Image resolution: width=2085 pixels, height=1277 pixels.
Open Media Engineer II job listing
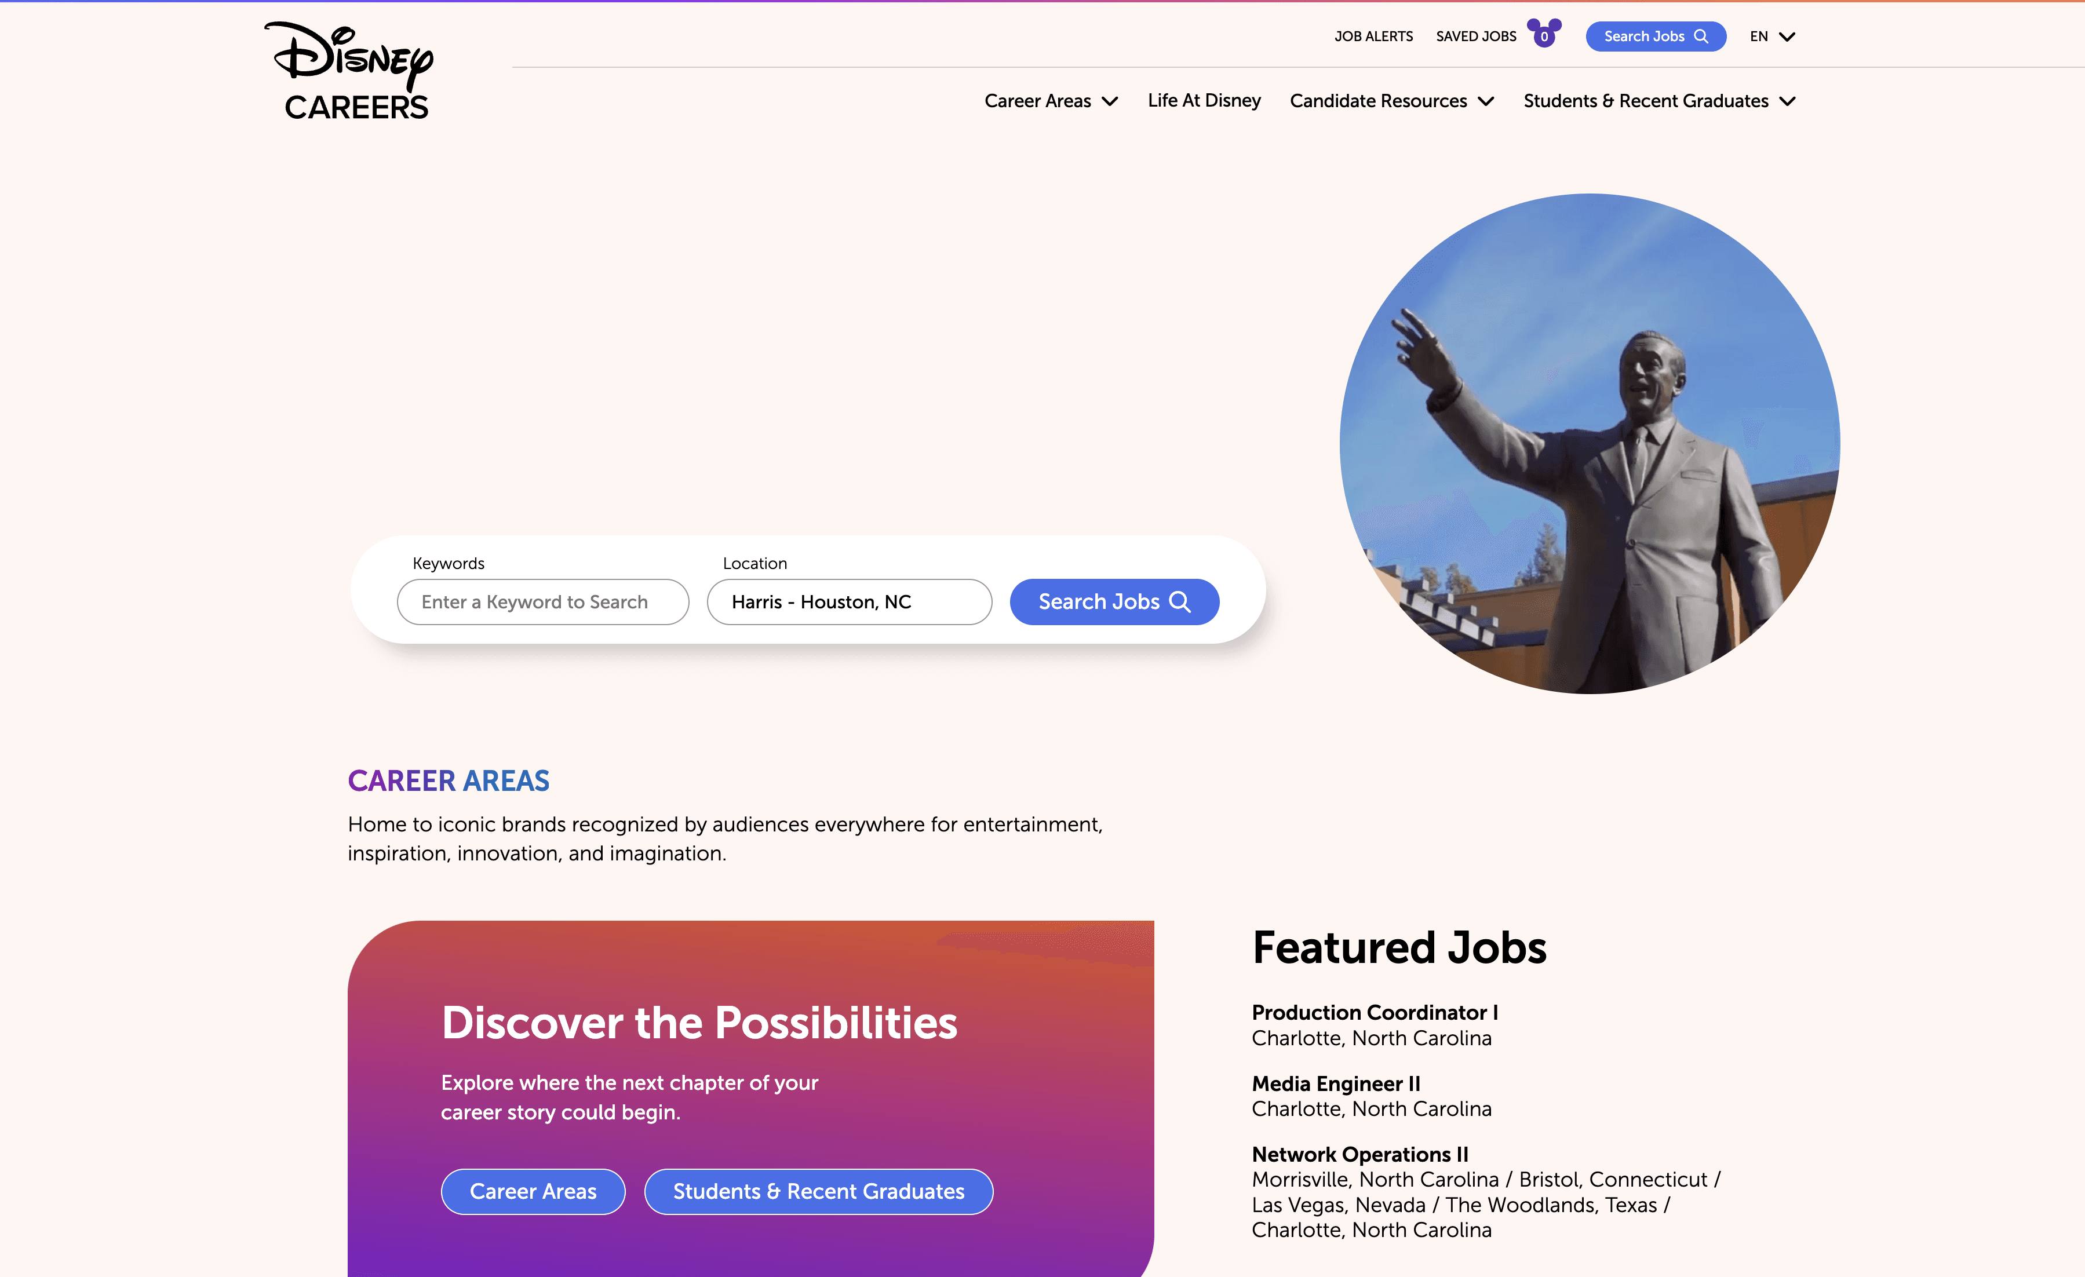coord(1336,1083)
